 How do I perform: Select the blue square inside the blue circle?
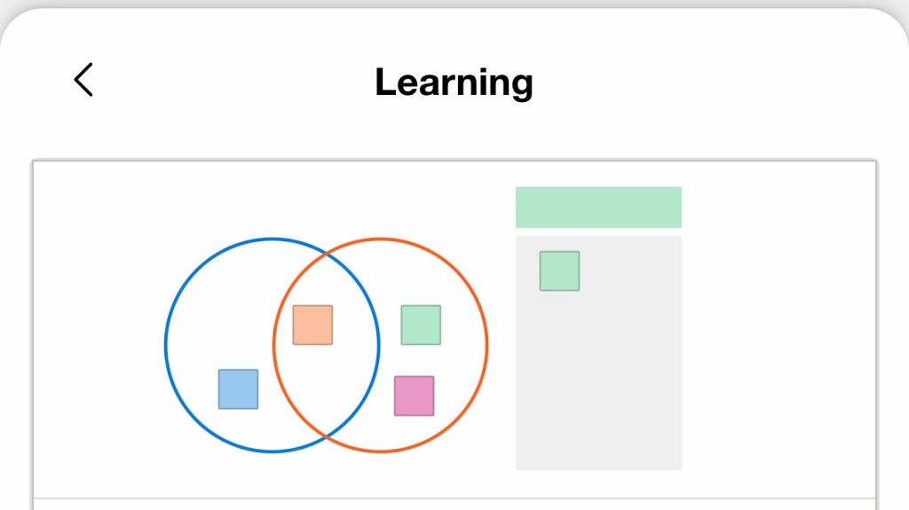[238, 388]
